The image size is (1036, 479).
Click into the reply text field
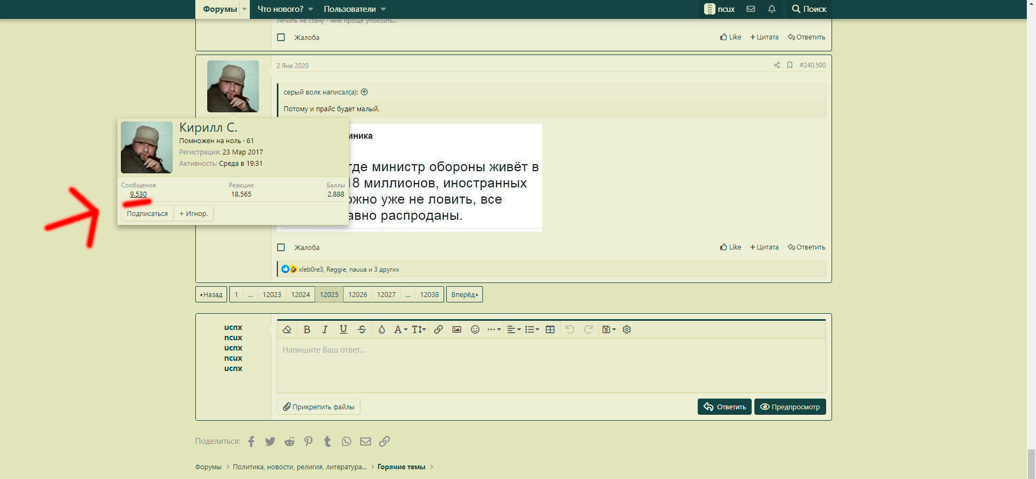tap(551, 366)
